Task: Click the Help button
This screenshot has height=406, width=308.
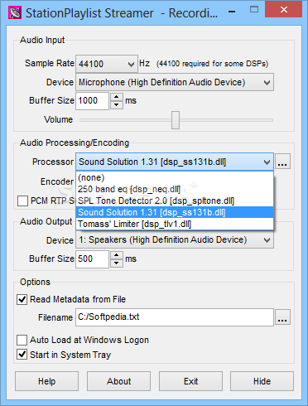Action: click(46, 381)
